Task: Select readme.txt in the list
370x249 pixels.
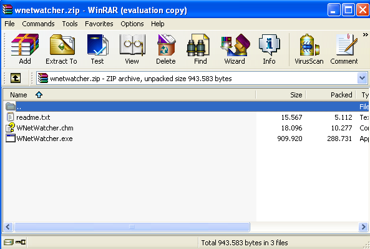Action: point(33,117)
